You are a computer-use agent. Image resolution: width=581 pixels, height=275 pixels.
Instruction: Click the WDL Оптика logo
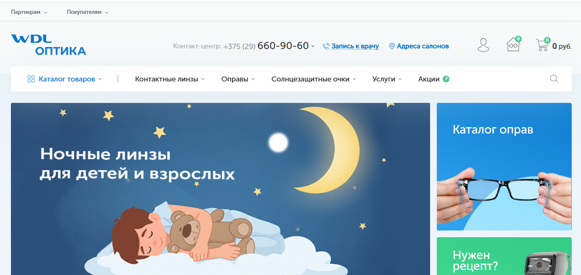[x=48, y=45]
